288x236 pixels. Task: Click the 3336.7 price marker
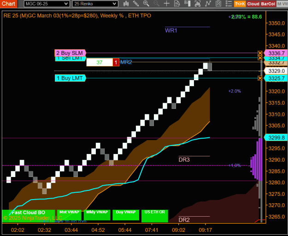(276, 53)
